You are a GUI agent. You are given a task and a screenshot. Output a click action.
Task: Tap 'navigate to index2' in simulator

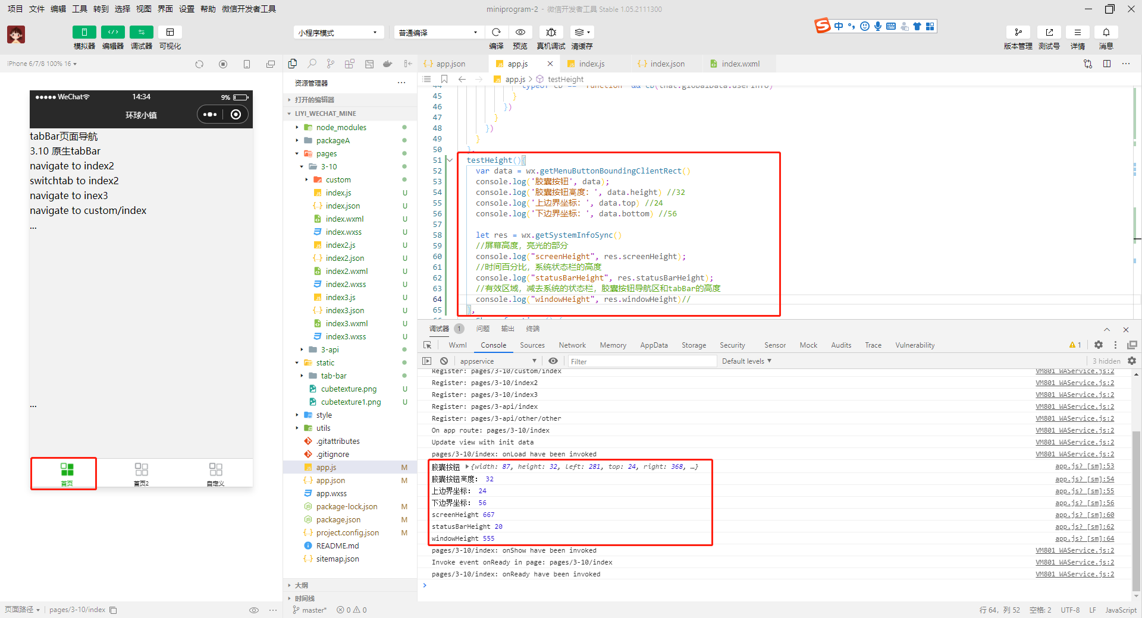click(x=72, y=166)
